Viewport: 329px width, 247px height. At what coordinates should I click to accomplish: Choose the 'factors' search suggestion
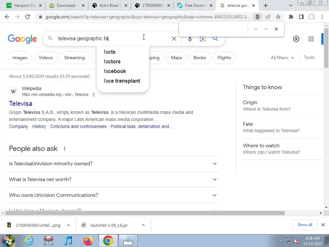pos(123,61)
